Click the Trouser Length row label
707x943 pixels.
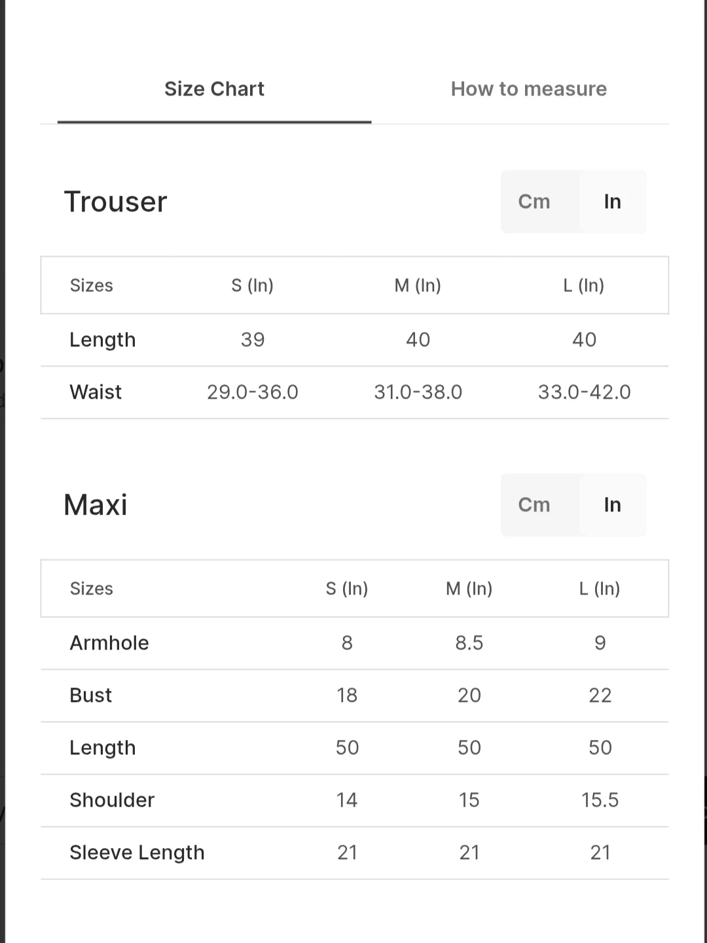coord(103,340)
